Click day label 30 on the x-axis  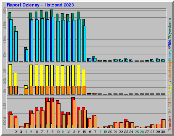(x=163, y=132)
